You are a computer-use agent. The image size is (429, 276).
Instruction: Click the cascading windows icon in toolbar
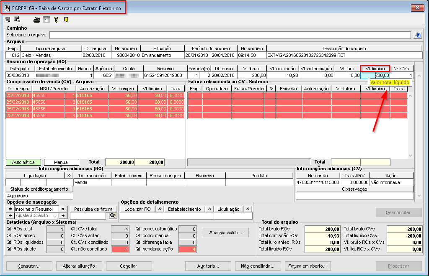point(17,19)
